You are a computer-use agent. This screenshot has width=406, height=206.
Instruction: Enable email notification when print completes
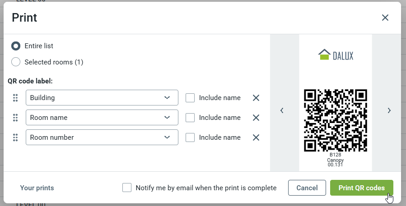pyautogui.click(x=127, y=188)
